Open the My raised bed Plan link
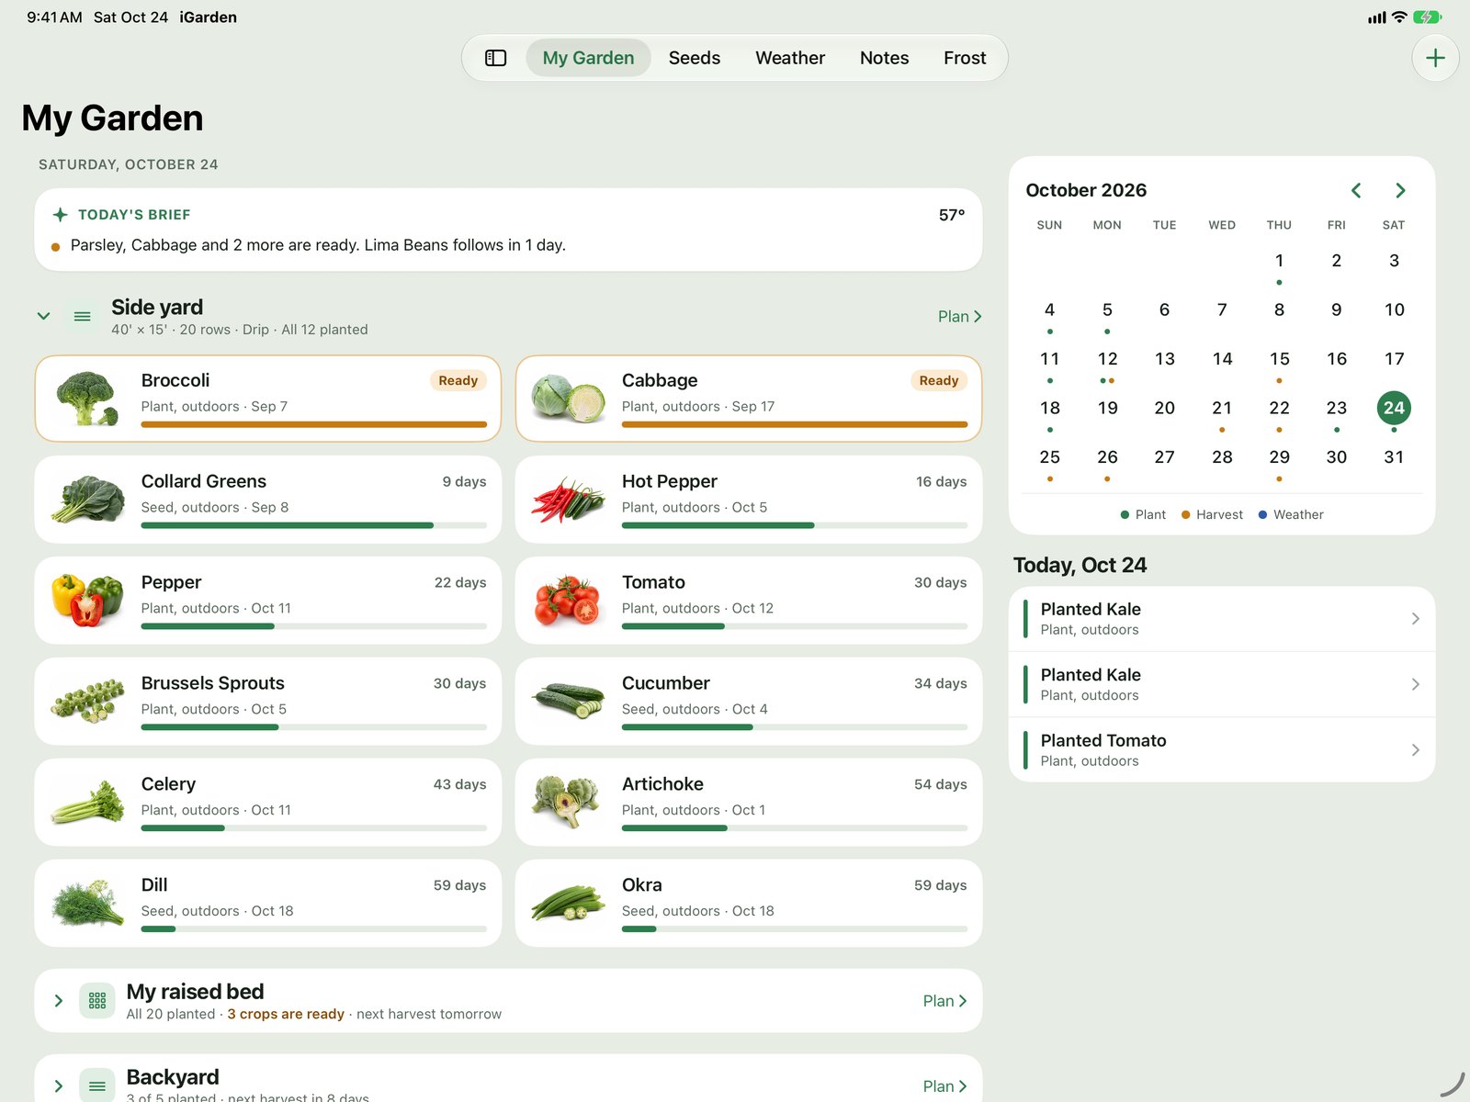This screenshot has width=1470, height=1102. coord(945,1001)
